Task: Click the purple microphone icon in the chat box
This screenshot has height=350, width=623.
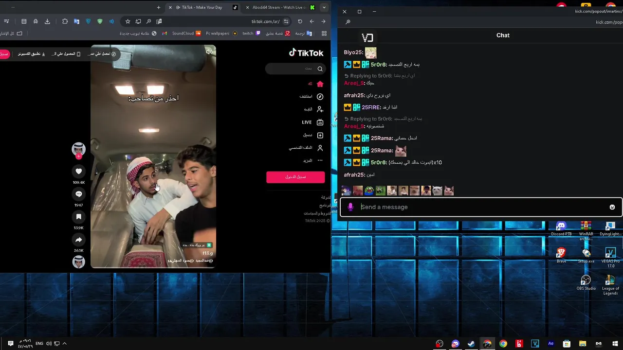Action: (x=350, y=207)
